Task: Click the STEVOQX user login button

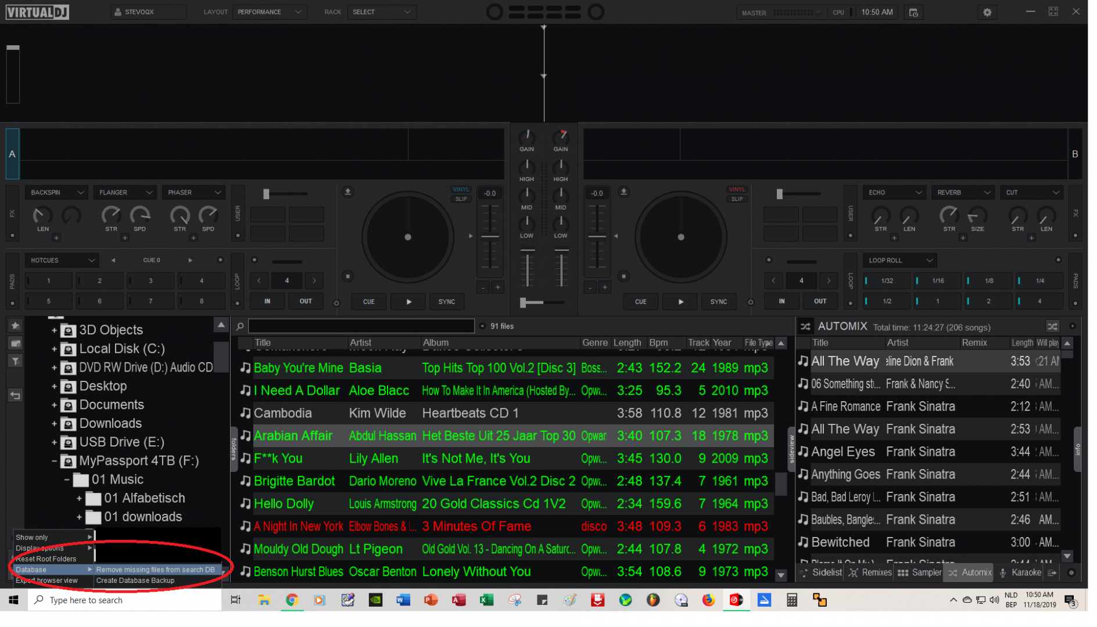Action: click(149, 12)
